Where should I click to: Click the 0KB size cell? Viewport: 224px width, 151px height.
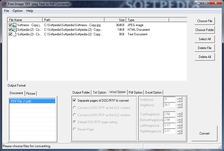point(122,34)
